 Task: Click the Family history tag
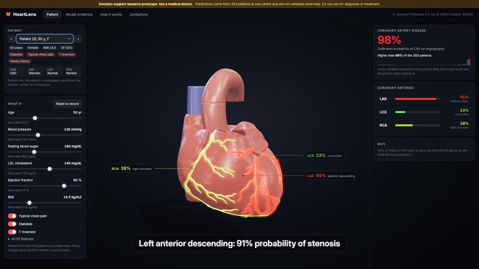[20, 61]
